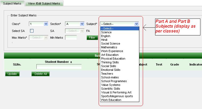Toggle the Select SA checkbox
Screen dimensions: 202x109
point(32,31)
